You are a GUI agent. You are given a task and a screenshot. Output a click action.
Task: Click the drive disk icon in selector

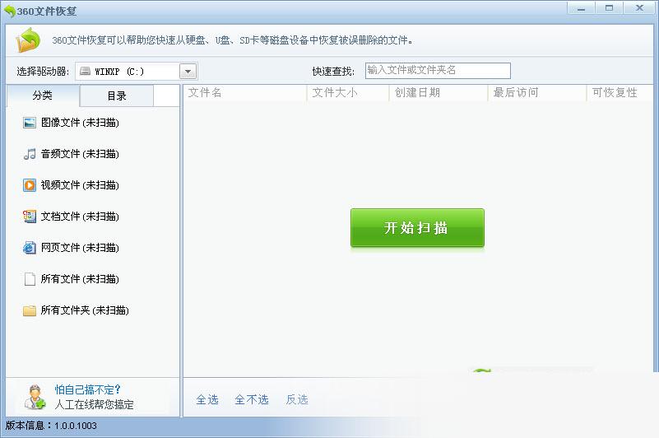click(x=85, y=71)
